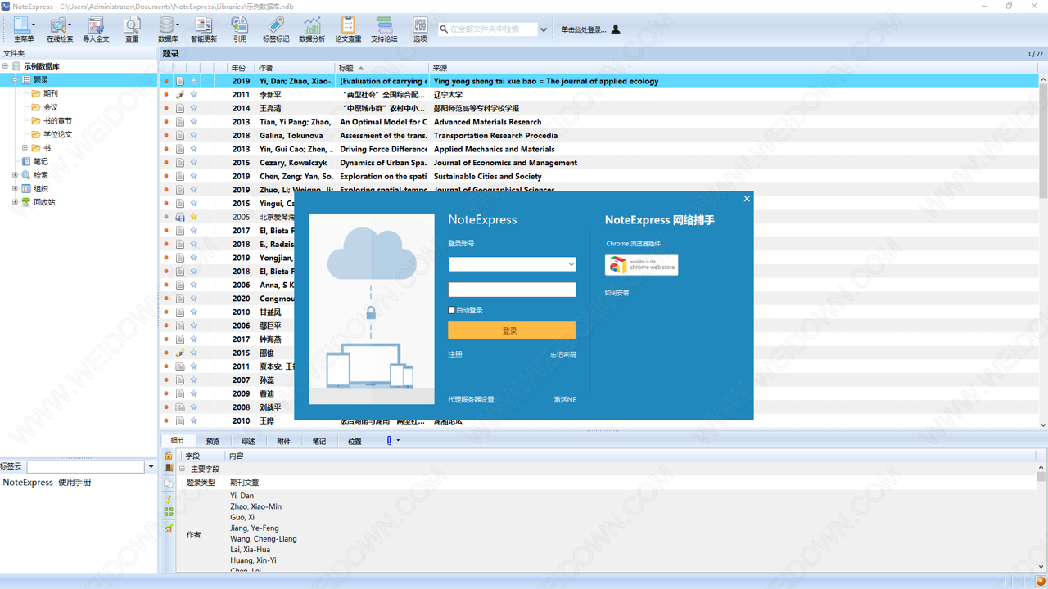
Task: Collapse the 题录 tree node
Action: point(15,80)
